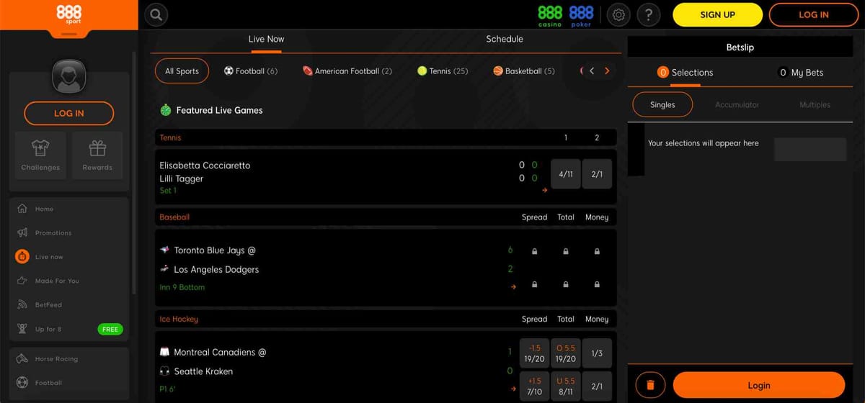Open Rewards gift tile

[97, 155]
